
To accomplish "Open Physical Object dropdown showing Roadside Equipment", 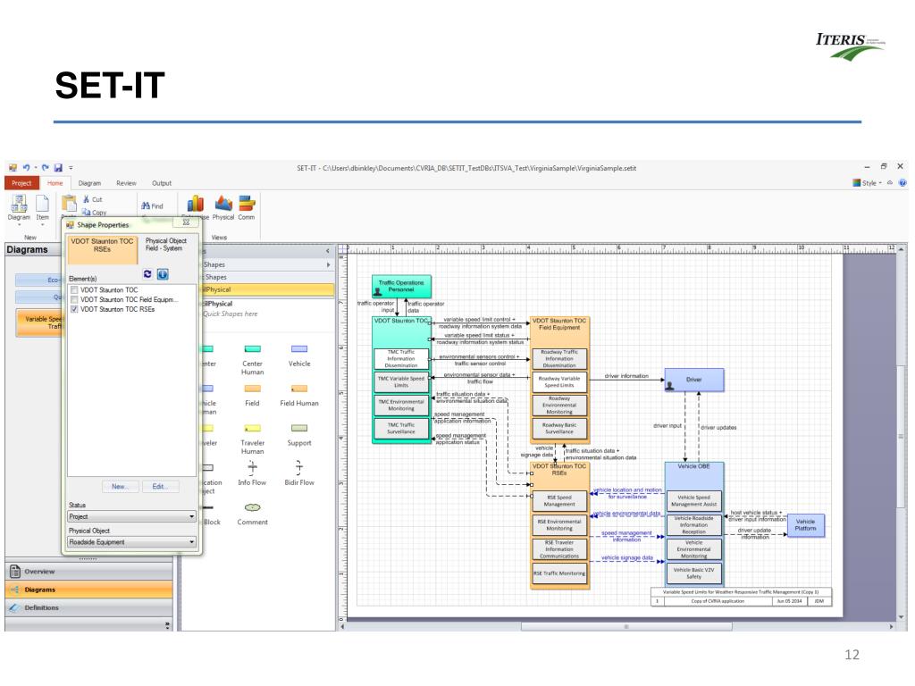I will click(132, 542).
